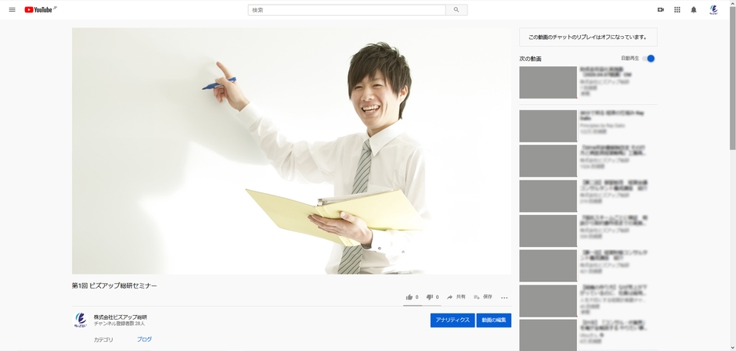
Task: Open the YouTube apps grid
Action: [677, 9]
